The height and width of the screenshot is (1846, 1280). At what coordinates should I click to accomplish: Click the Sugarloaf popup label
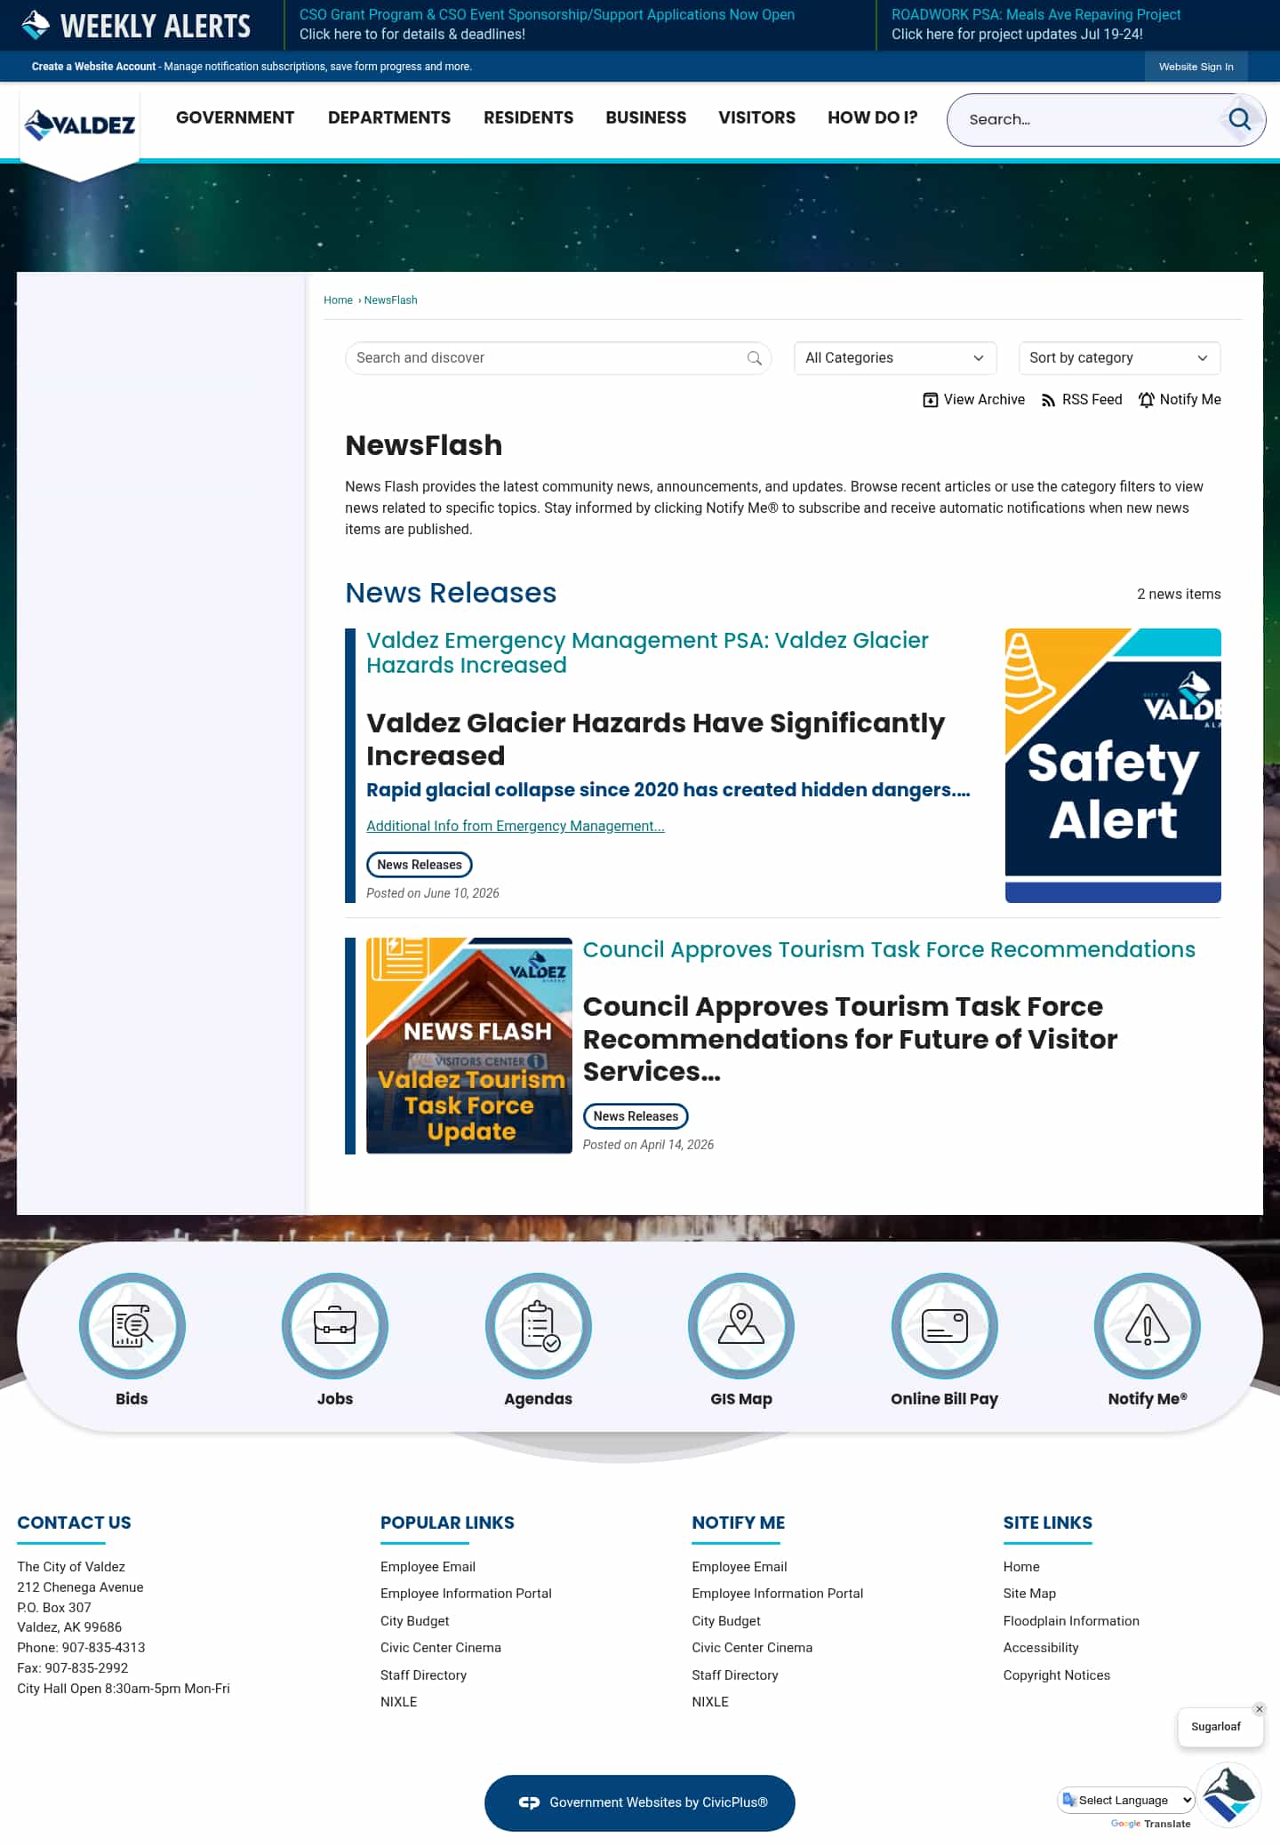pyautogui.click(x=1215, y=1727)
